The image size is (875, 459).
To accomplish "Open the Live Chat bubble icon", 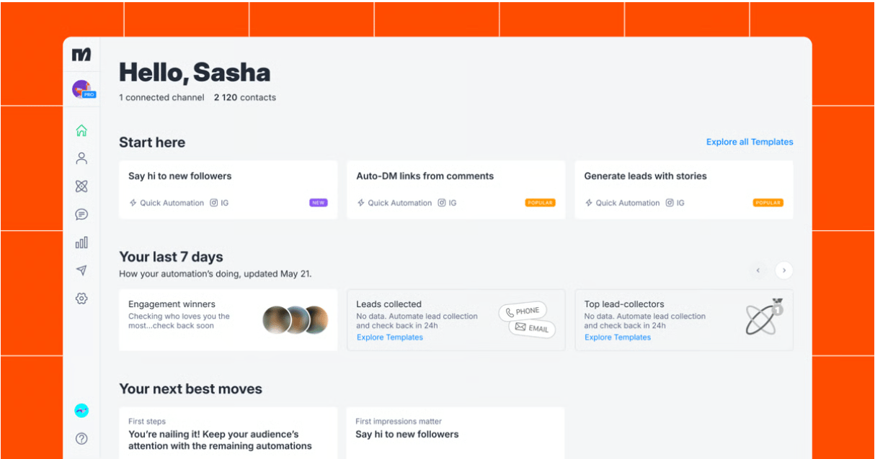I will pos(81,214).
